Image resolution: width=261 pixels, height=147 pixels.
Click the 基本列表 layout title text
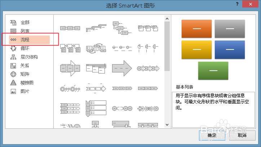[x=185, y=87]
